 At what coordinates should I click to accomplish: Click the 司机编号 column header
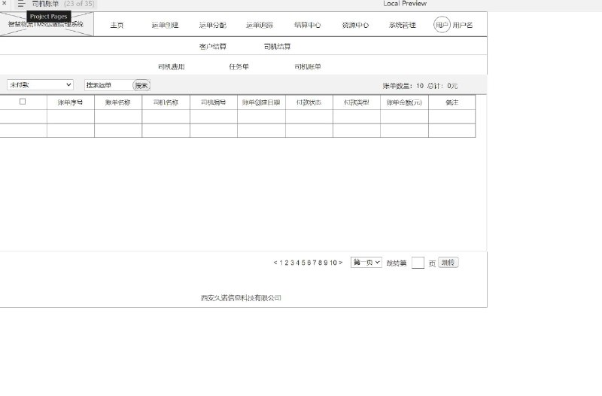pyautogui.click(x=214, y=102)
